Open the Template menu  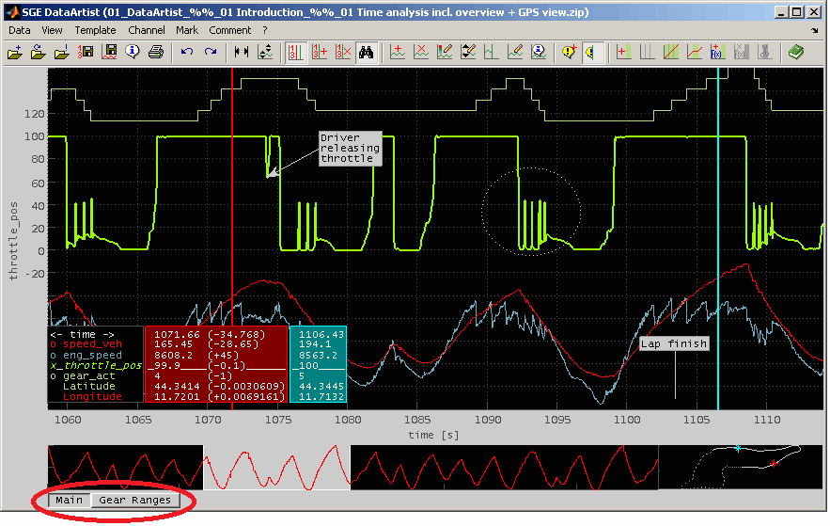(95, 30)
